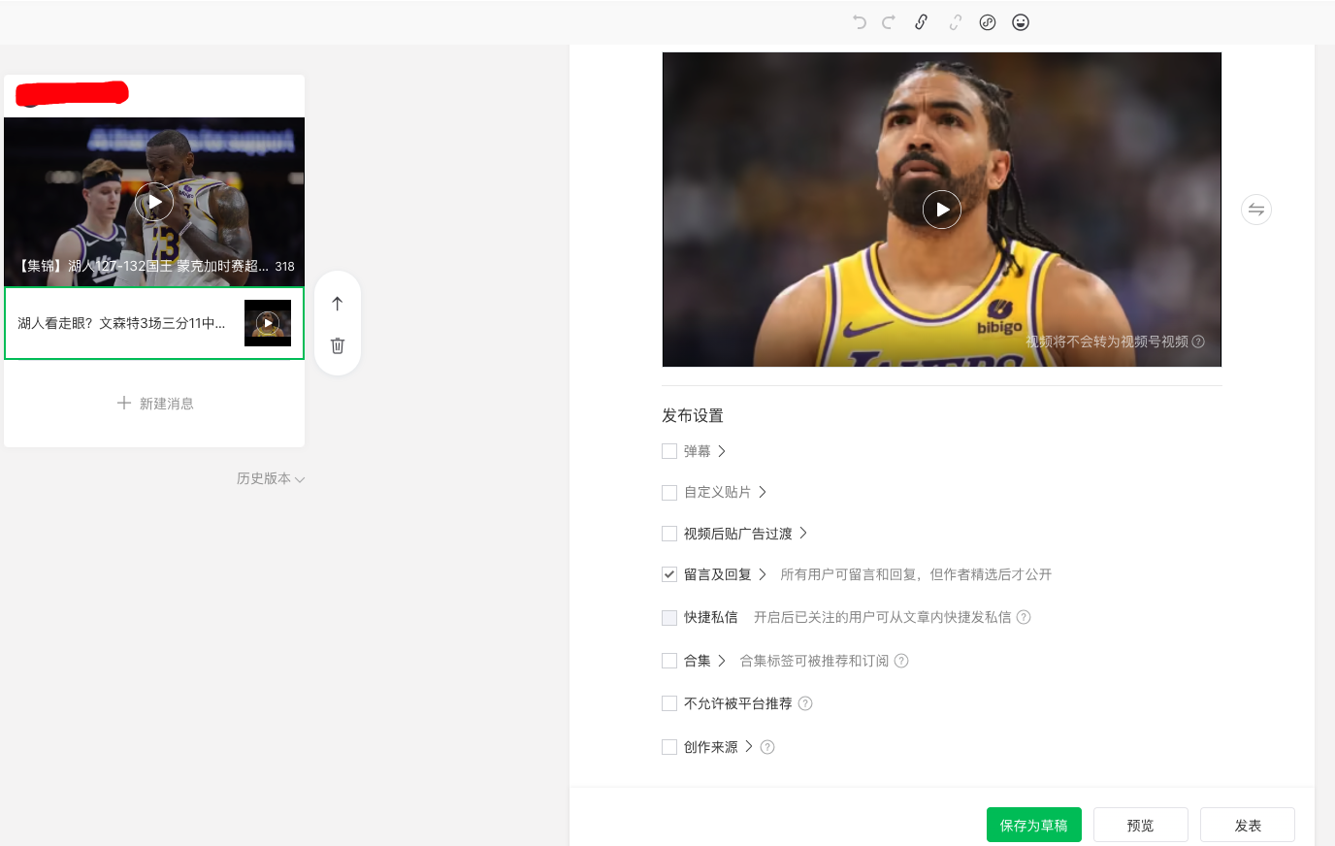Click 所有用户可留言和回复 description text

click(916, 574)
